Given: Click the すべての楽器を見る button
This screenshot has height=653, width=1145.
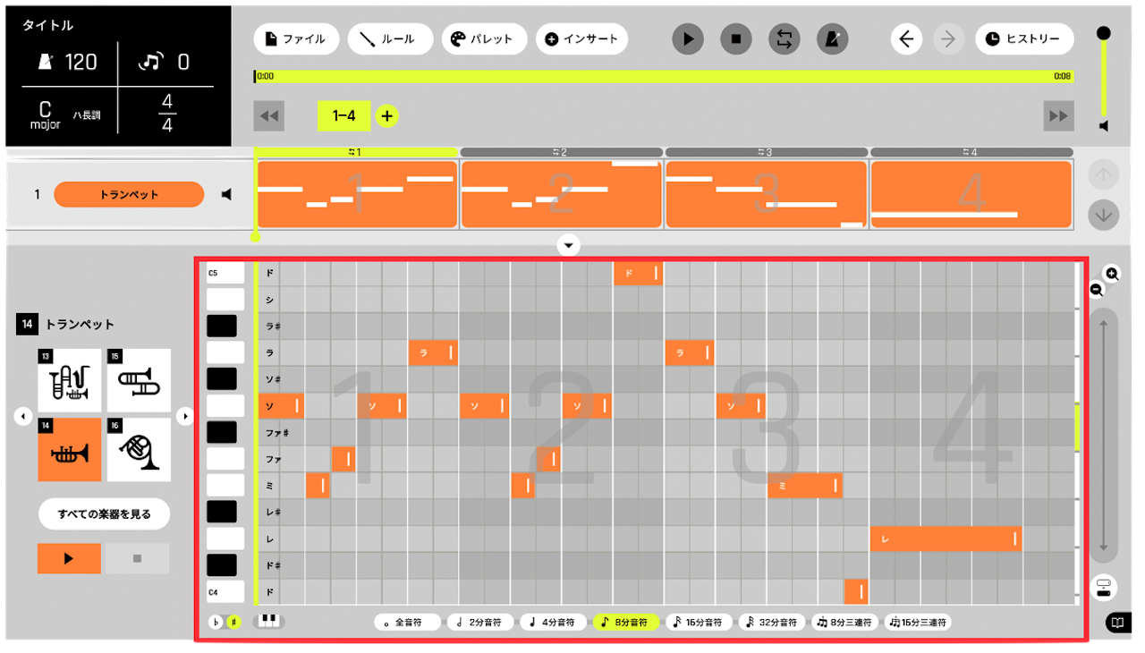Looking at the screenshot, I should pos(104,514).
